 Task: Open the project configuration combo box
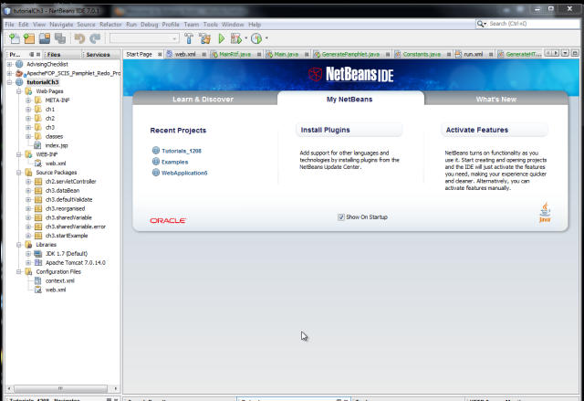(144, 38)
